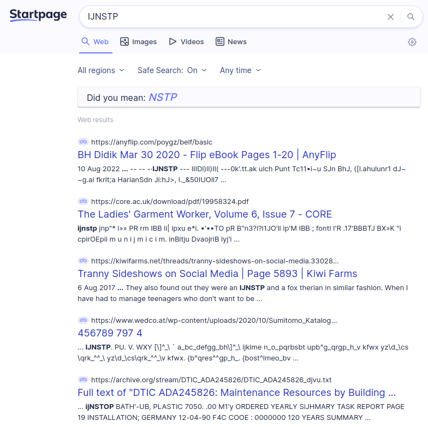The image size is (428, 427).
Task: Click the core.ac.uk download pdf URL
Action: [x=170, y=202]
